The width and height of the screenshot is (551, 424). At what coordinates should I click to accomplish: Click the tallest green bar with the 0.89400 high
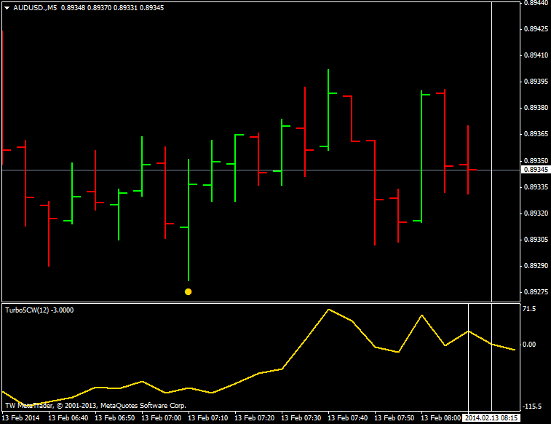[x=328, y=110]
